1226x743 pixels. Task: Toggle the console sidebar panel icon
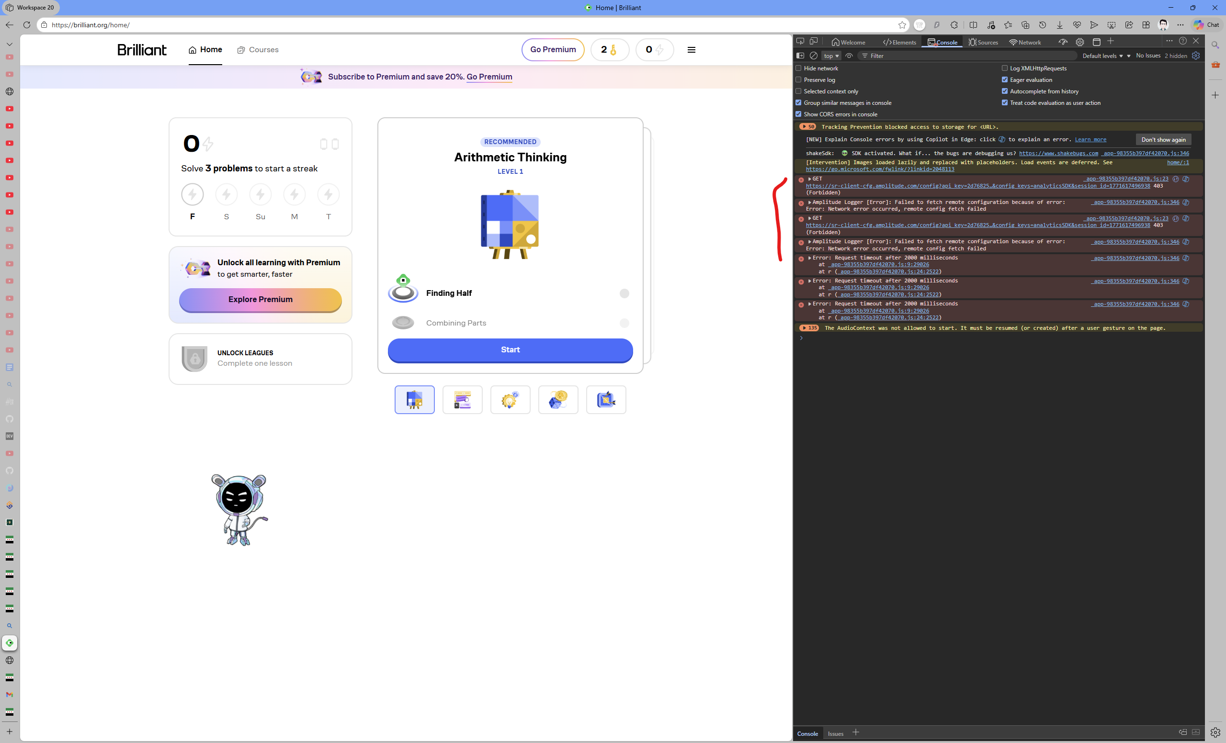(800, 56)
